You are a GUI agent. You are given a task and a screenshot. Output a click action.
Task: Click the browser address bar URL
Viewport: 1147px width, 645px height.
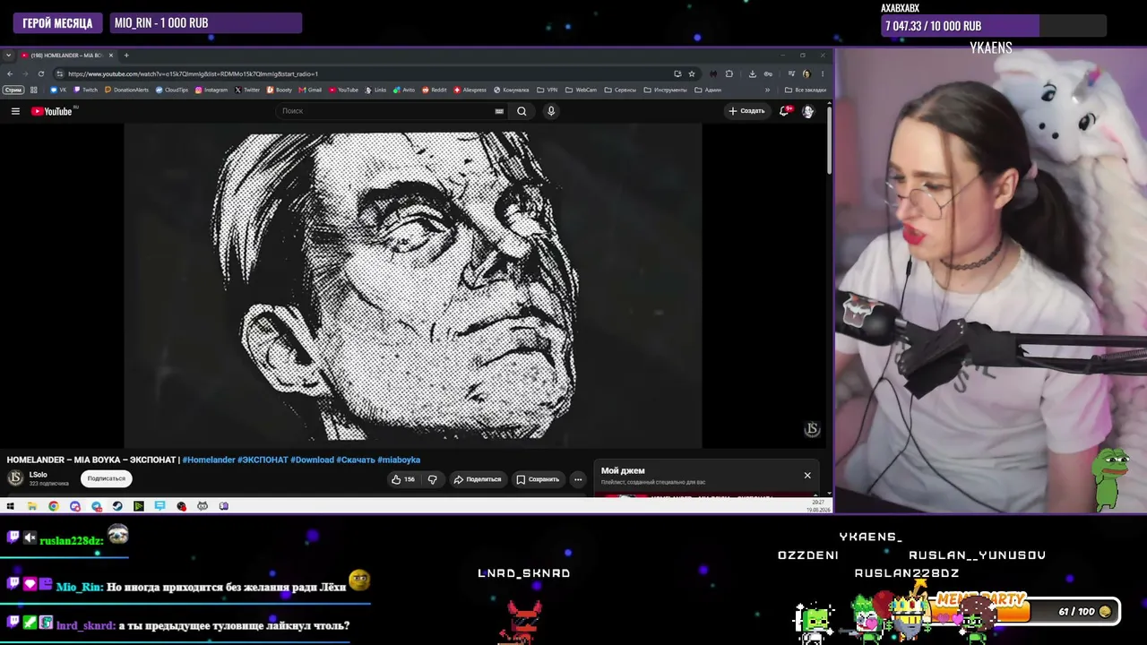point(193,74)
